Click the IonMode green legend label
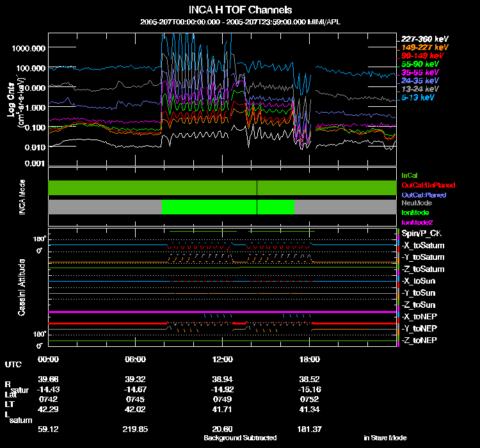 pyautogui.click(x=415, y=212)
